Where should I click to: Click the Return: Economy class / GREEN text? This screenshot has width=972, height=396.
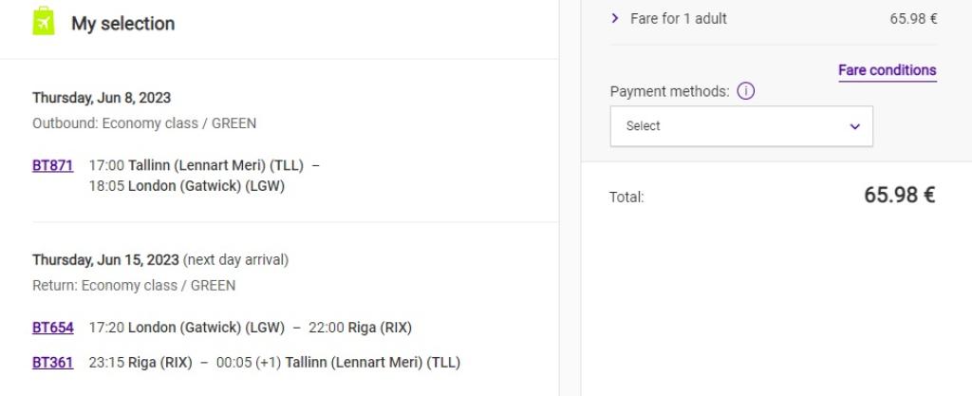tap(134, 285)
